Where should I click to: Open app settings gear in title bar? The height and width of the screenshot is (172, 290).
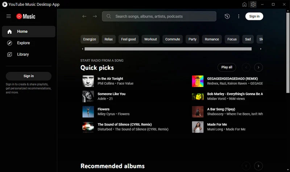[253, 4]
